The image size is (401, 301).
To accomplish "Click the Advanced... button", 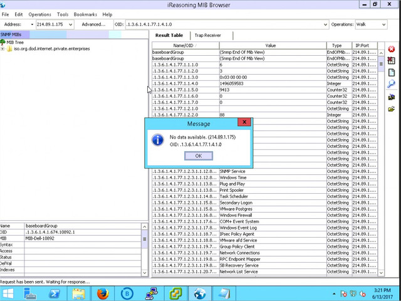I will click(x=93, y=24).
